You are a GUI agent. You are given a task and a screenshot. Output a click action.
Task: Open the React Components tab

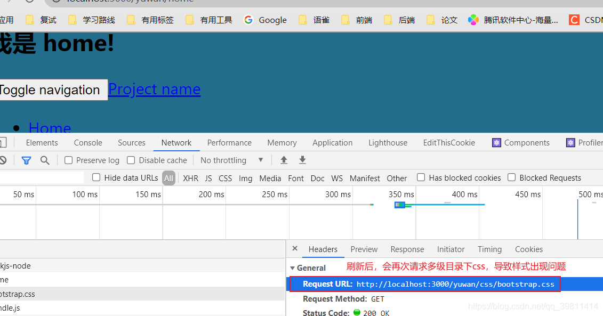pos(521,143)
